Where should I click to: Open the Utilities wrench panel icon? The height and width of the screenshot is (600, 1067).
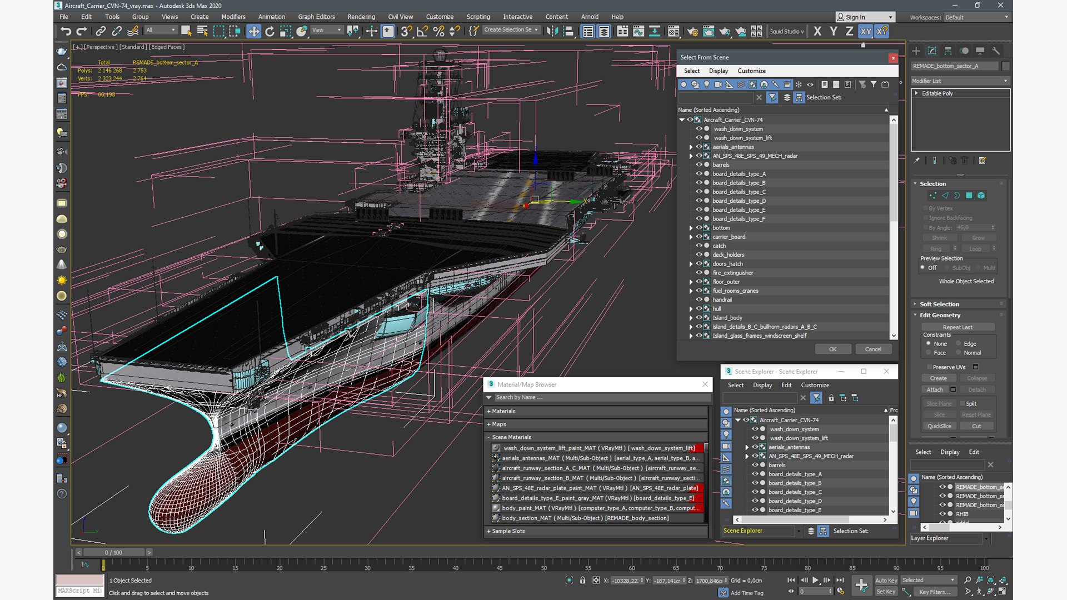click(996, 51)
